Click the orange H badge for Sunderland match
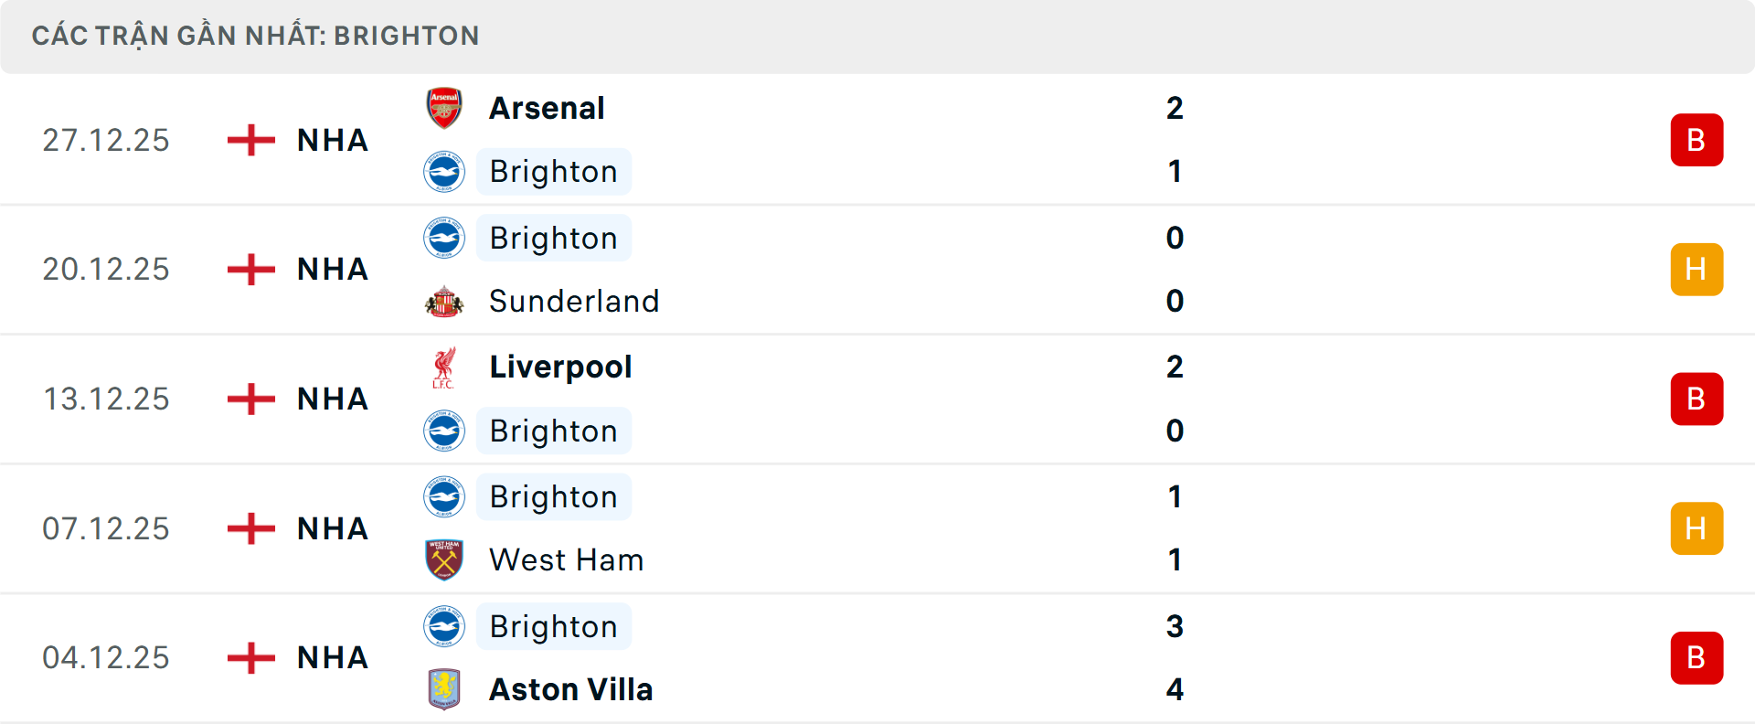 (x=1696, y=270)
